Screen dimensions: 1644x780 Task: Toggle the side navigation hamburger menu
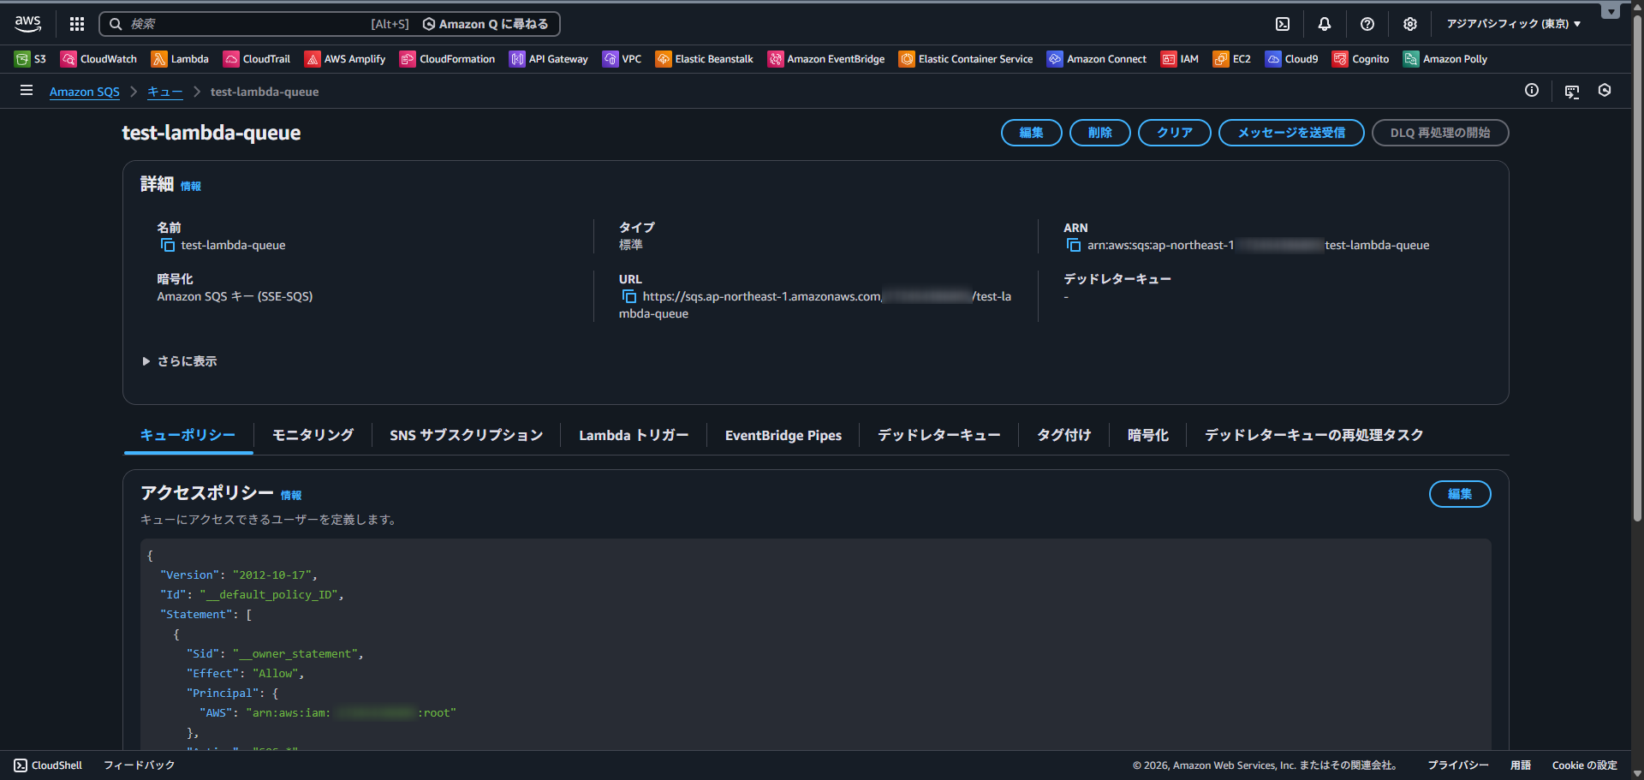click(x=27, y=91)
